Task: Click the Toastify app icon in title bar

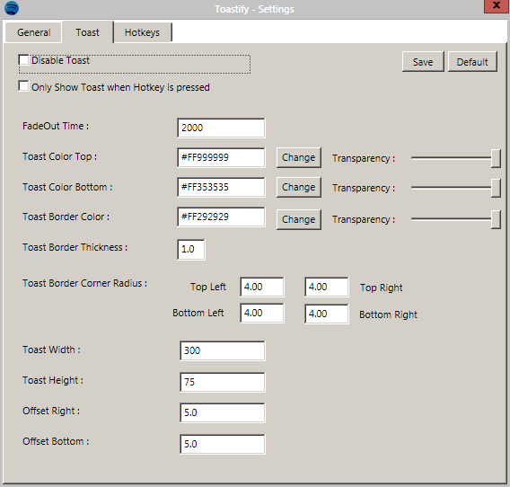Action: pyautogui.click(x=12, y=8)
